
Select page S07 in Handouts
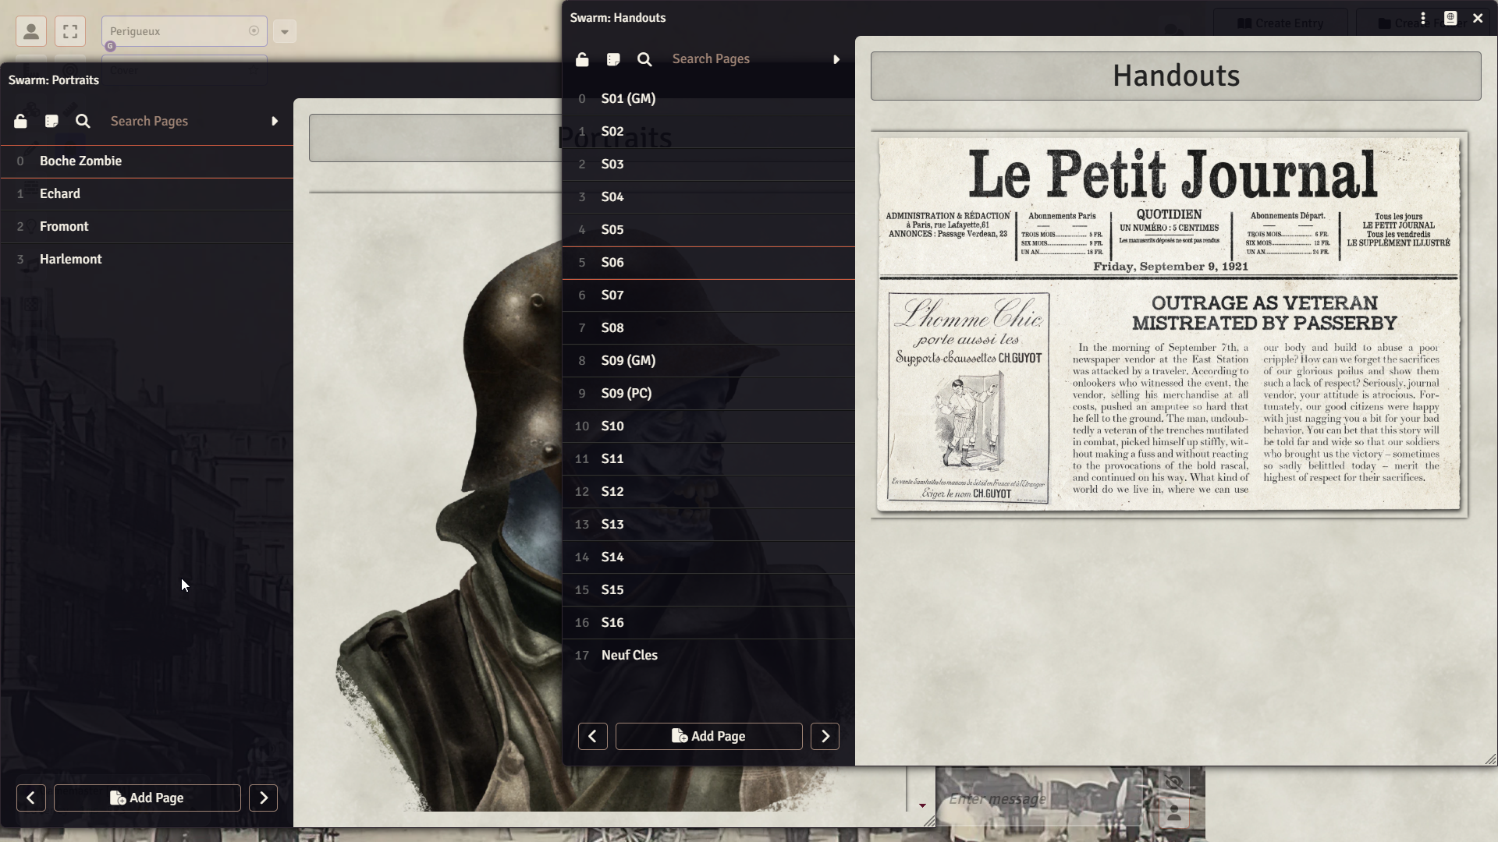coord(708,295)
